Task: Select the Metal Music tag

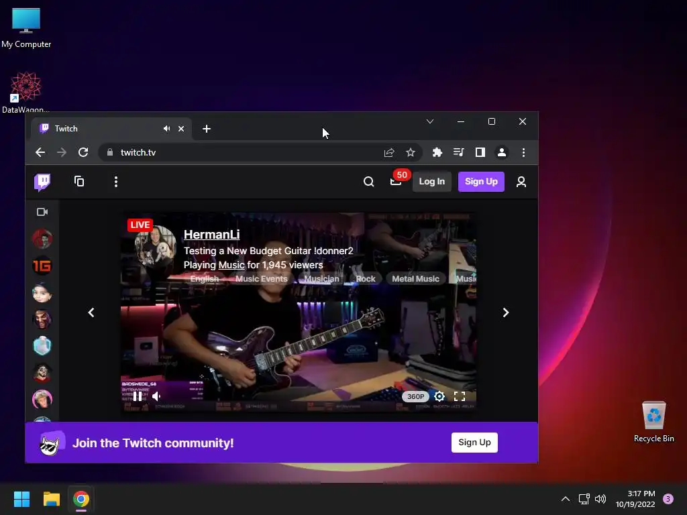Action: click(x=415, y=279)
